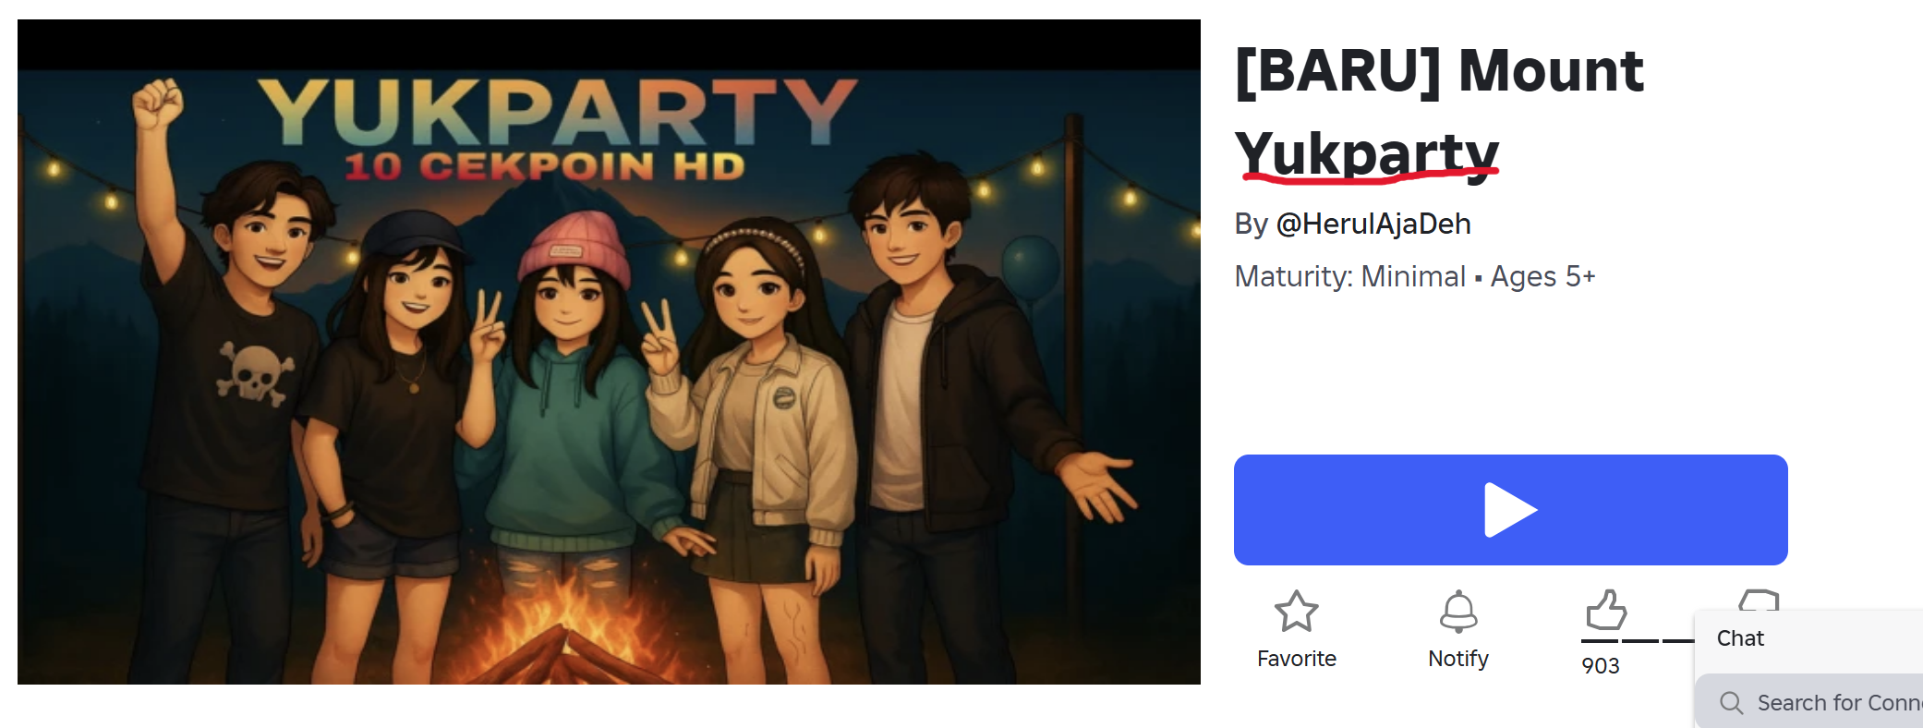Screen dimensions: 1923x728
Task: Click the Favorite star icon
Action: [x=1296, y=611]
